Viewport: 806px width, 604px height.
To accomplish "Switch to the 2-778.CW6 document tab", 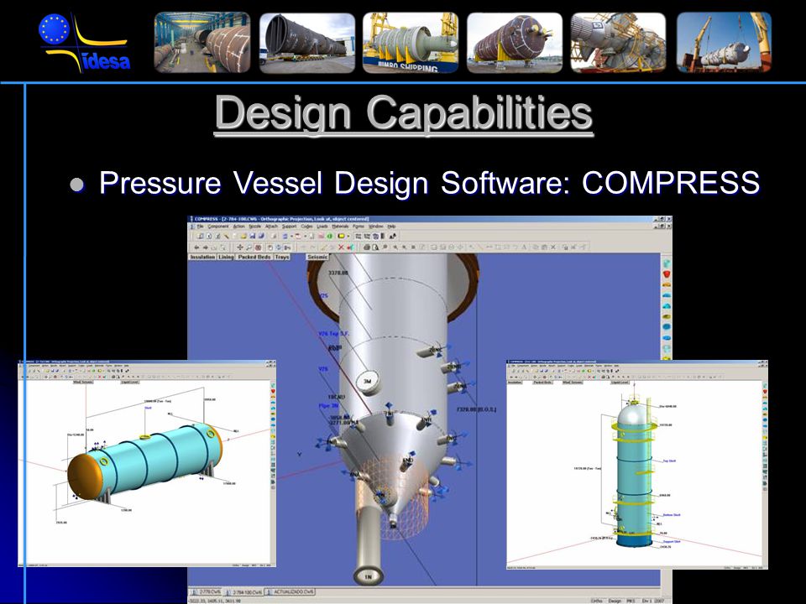I will (207, 592).
